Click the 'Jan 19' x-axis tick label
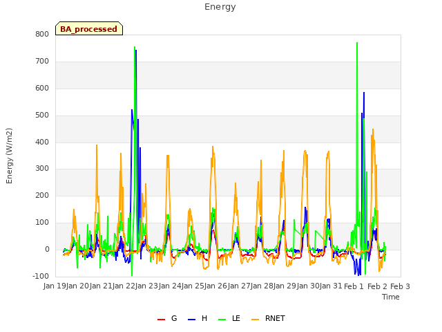Screen dimensions: 442x332 coord(55,286)
